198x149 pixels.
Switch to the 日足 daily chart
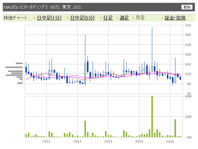click(108, 18)
